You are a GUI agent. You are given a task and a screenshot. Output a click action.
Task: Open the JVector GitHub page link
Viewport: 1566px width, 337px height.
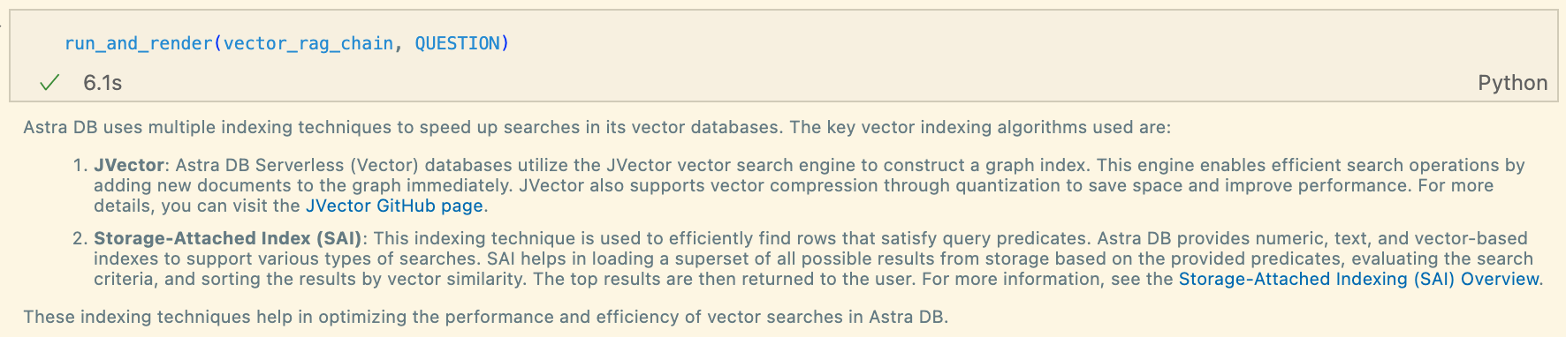[394, 206]
